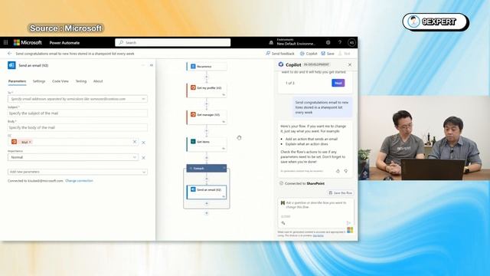This screenshot has width=490, height=276.
Task: Click the See terms link under Copilot
Action: point(318,235)
